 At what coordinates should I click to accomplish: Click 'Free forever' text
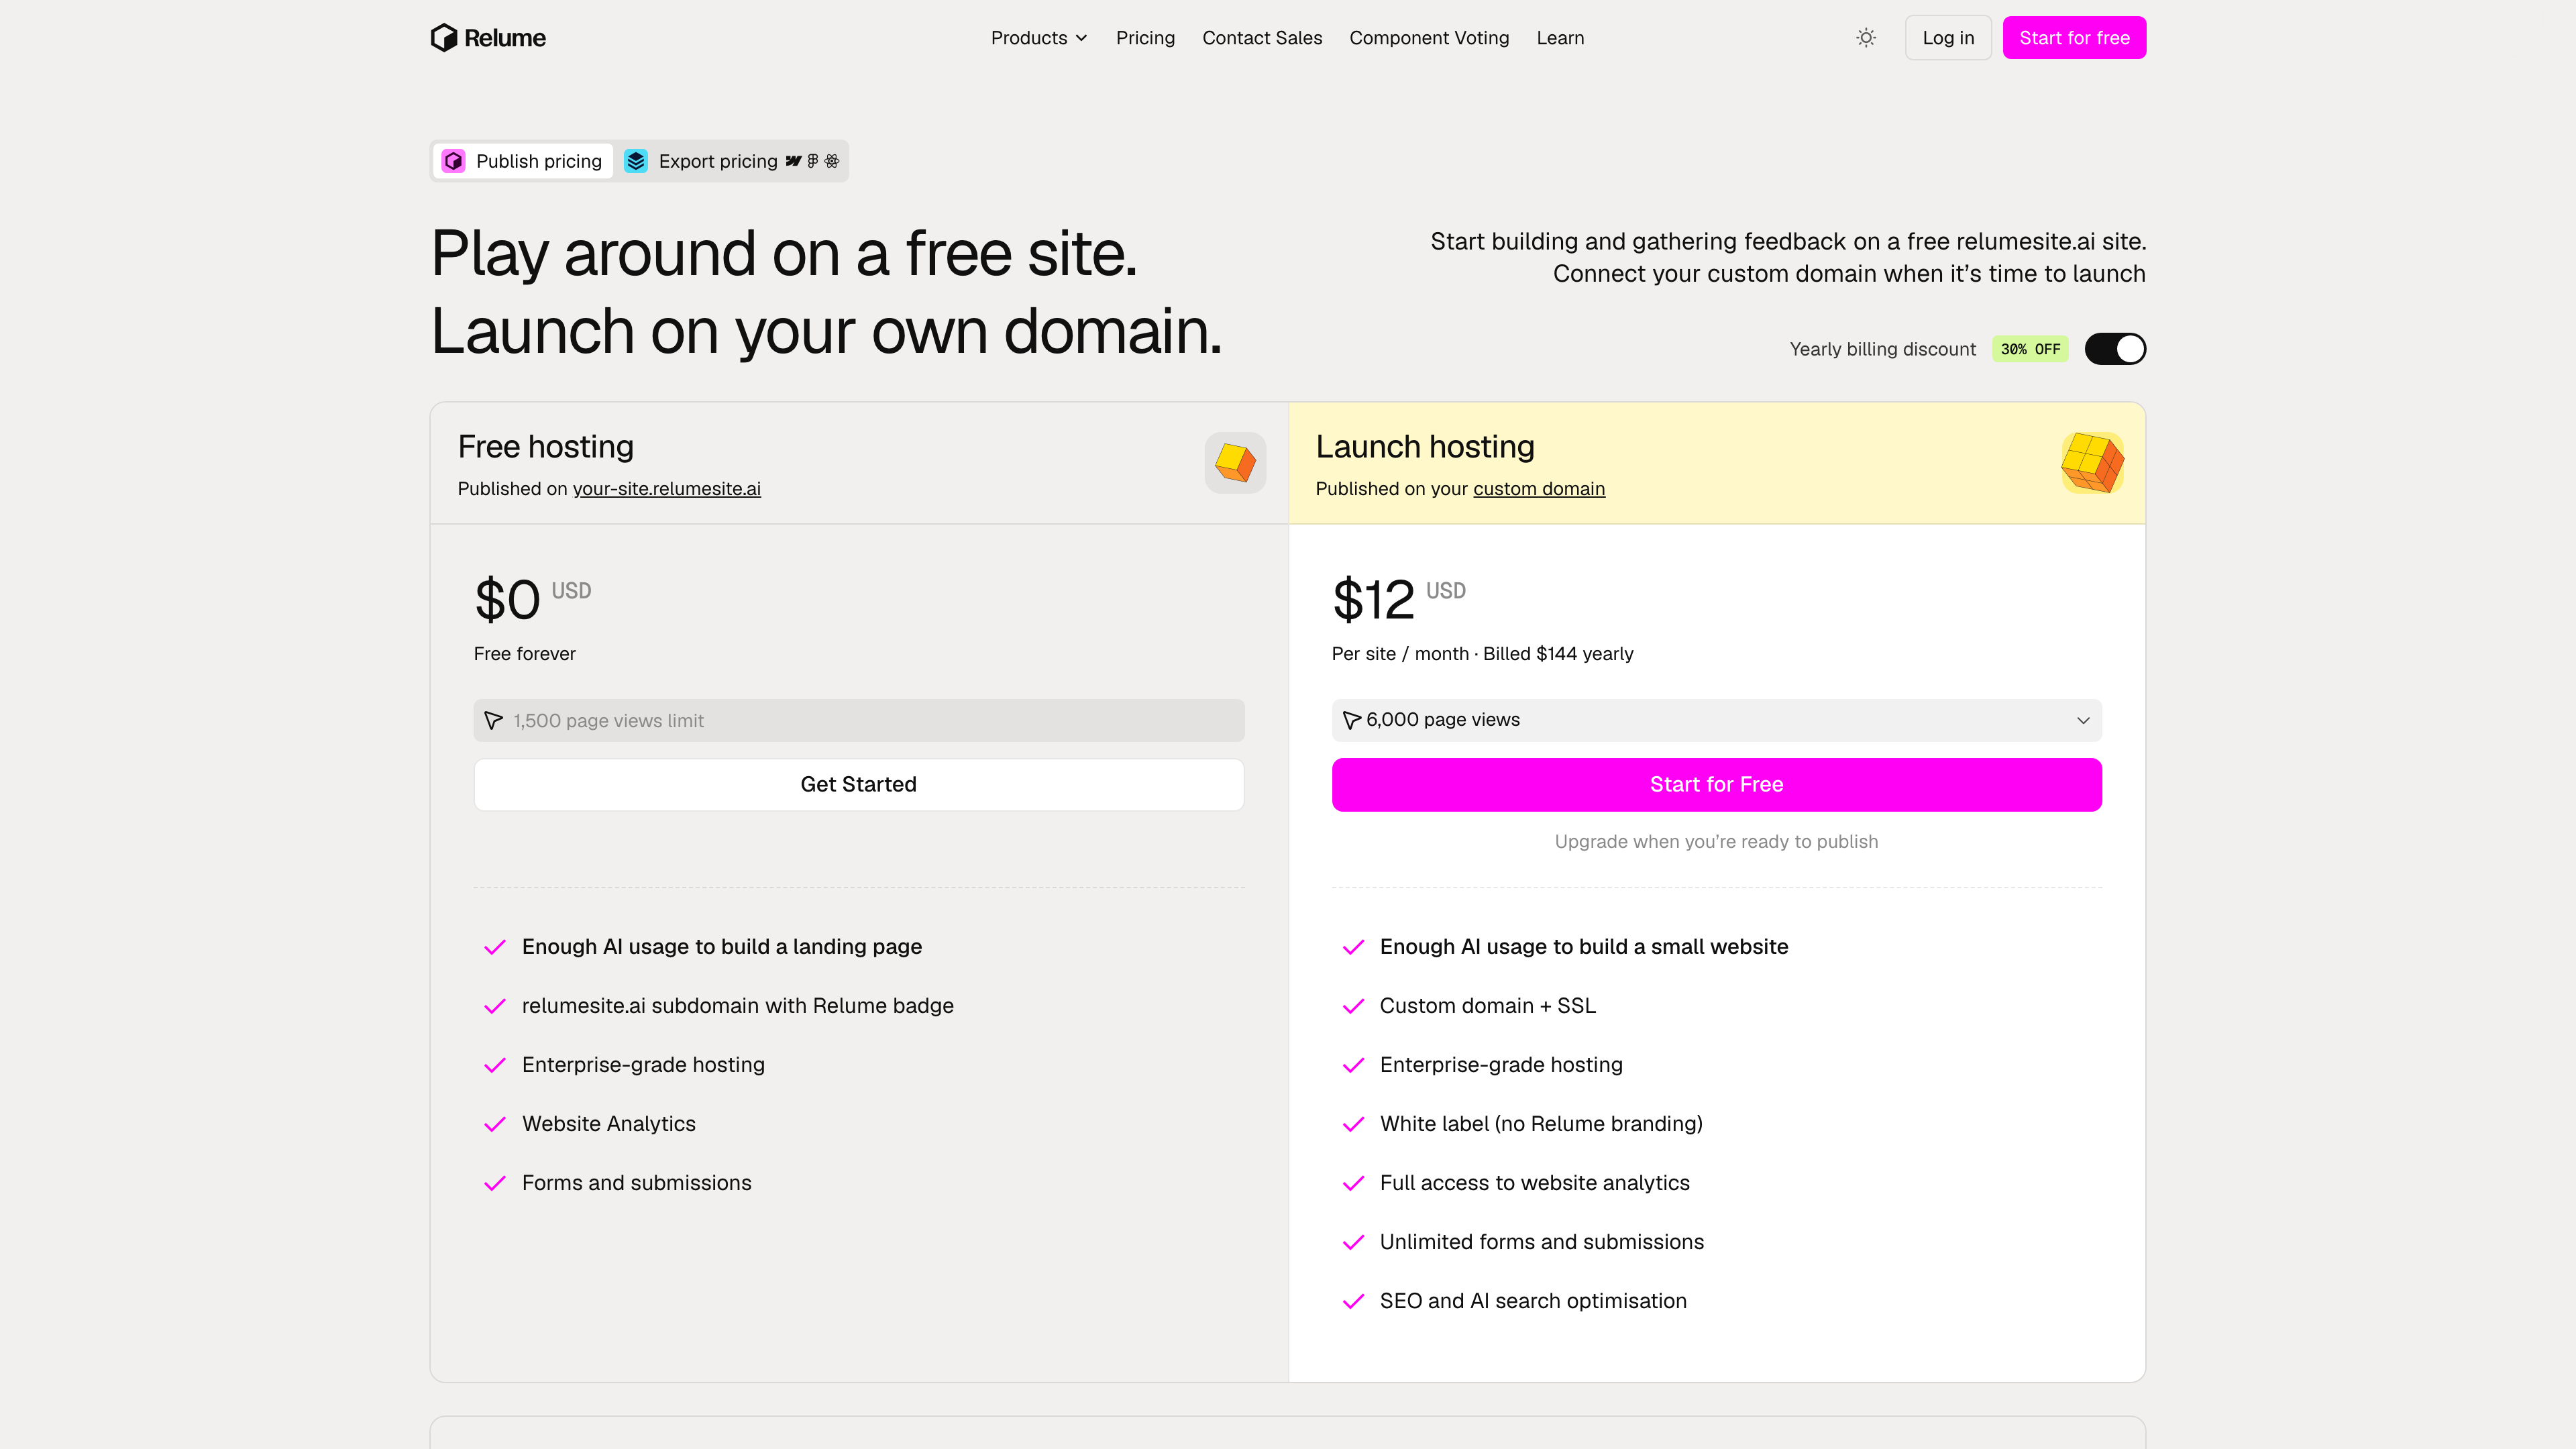(524, 654)
